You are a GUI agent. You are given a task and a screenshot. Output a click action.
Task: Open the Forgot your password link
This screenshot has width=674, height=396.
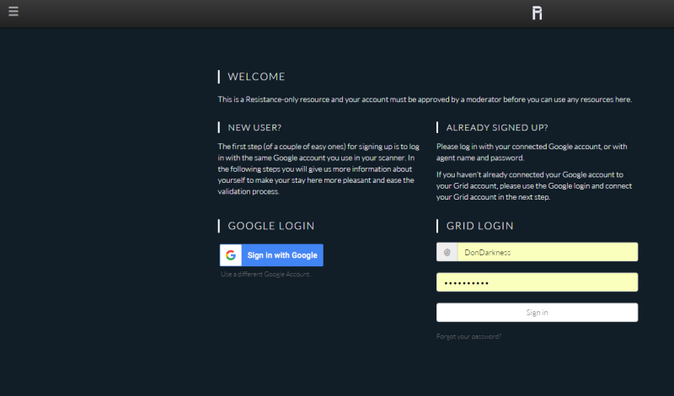pos(468,336)
